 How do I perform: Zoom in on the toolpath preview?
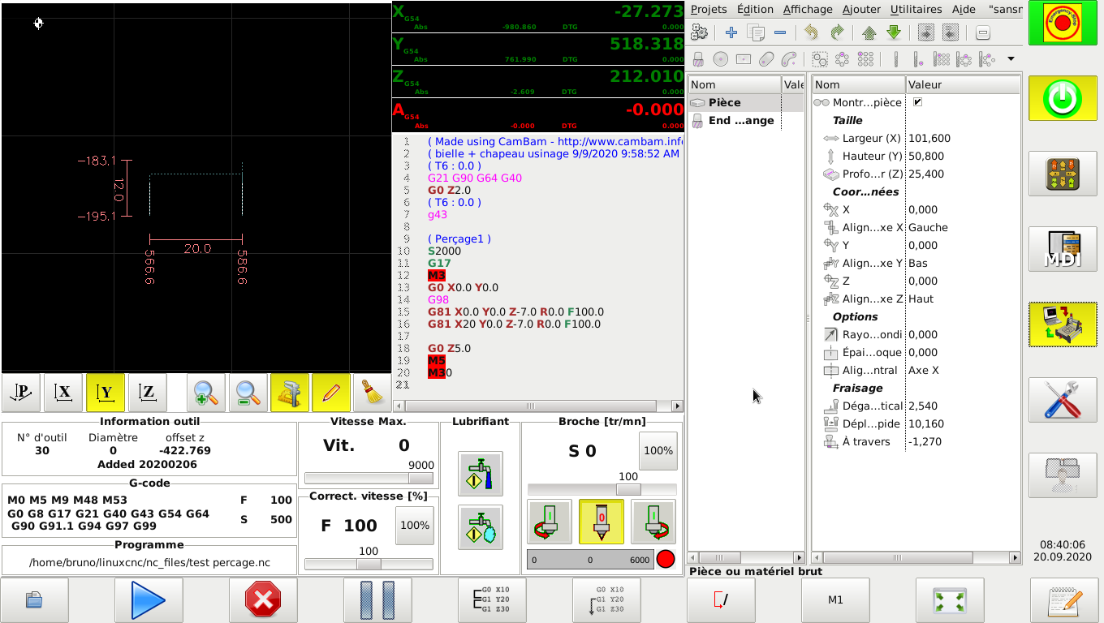[x=206, y=393]
